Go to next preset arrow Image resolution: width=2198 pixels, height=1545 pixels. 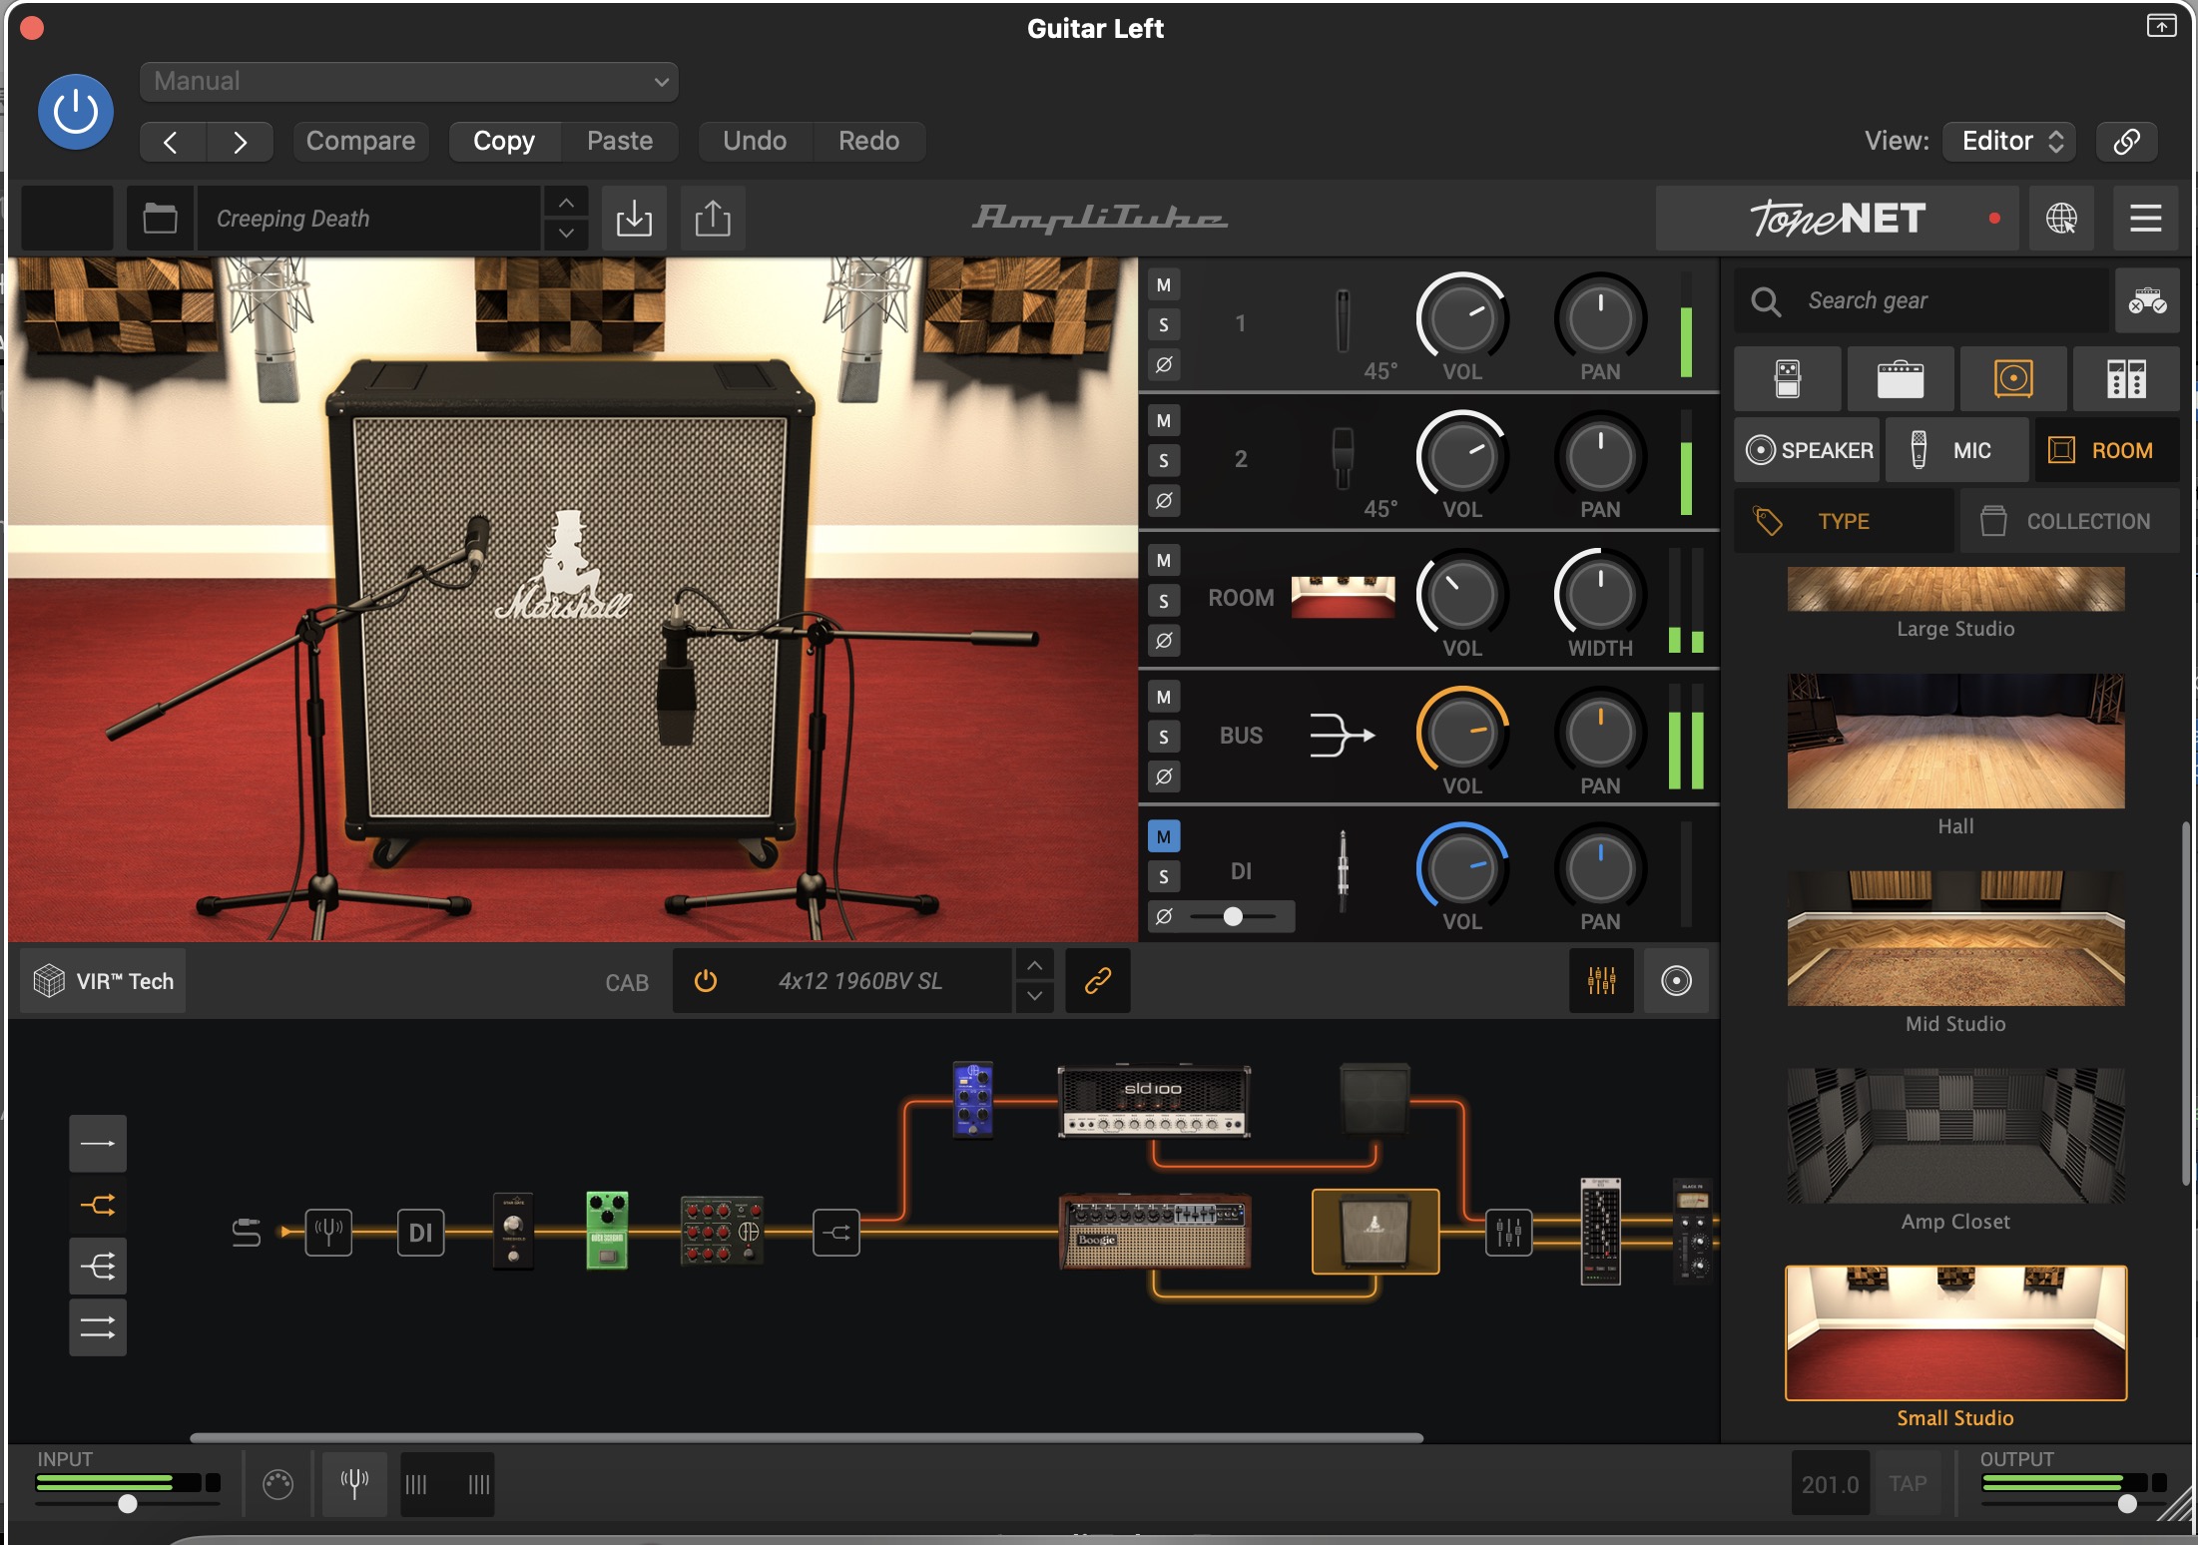click(x=240, y=142)
